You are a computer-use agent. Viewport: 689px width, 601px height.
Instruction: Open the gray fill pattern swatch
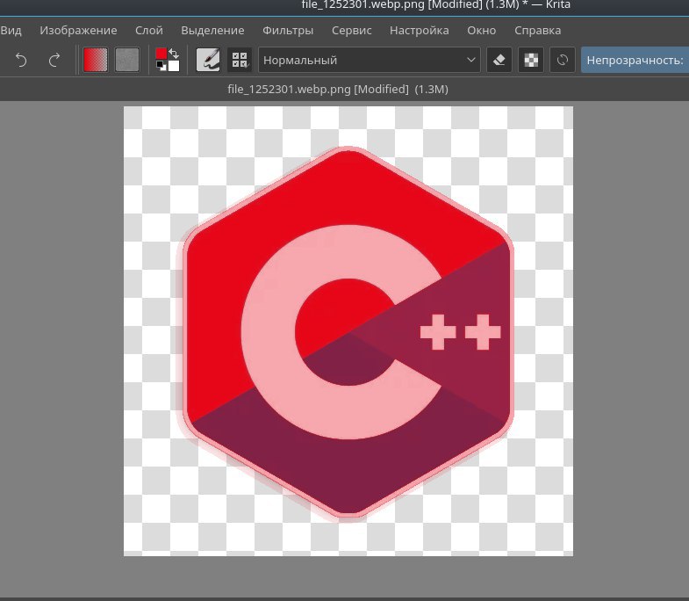[127, 60]
